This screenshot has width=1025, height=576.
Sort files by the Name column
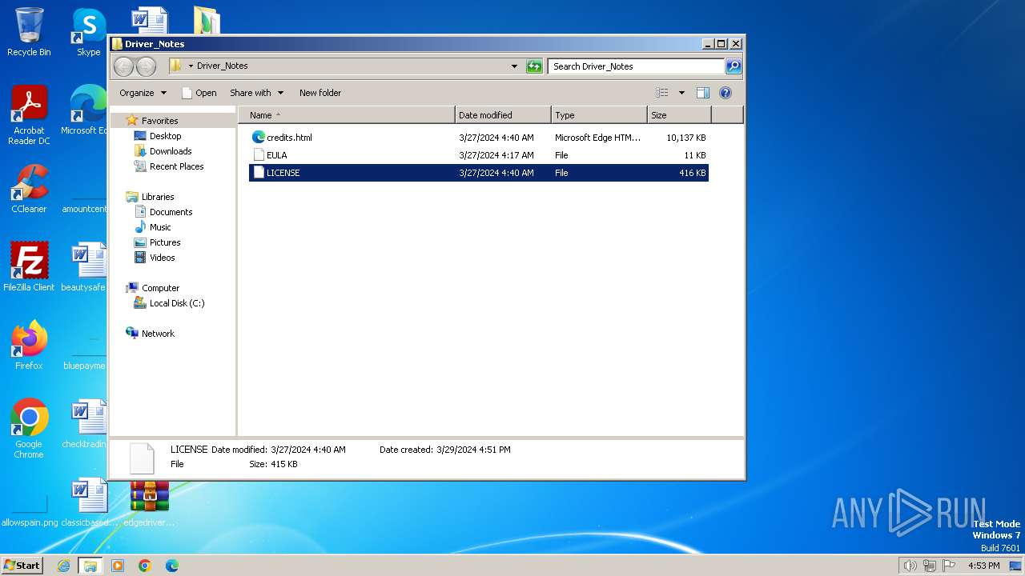347,115
